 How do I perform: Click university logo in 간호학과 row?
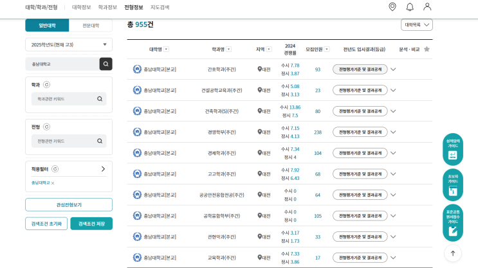[x=137, y=69]
